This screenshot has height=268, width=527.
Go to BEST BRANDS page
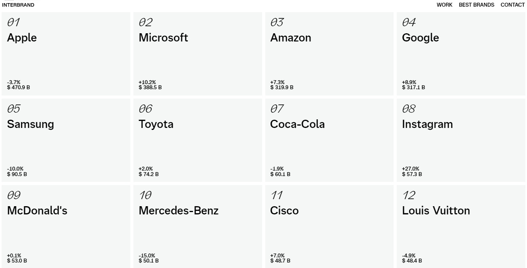point(476,5)
